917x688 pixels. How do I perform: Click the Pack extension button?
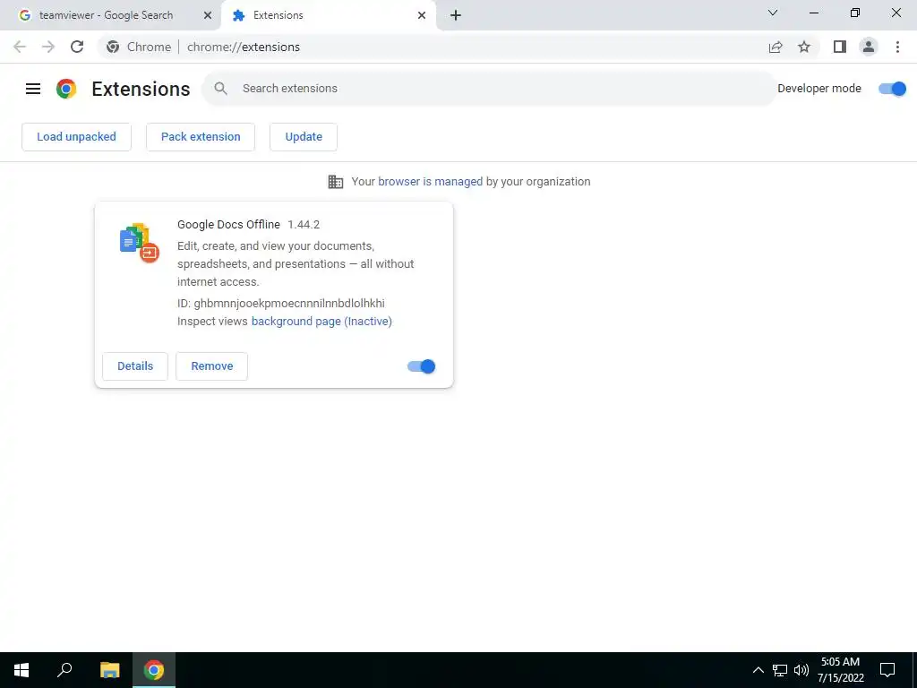201,137
